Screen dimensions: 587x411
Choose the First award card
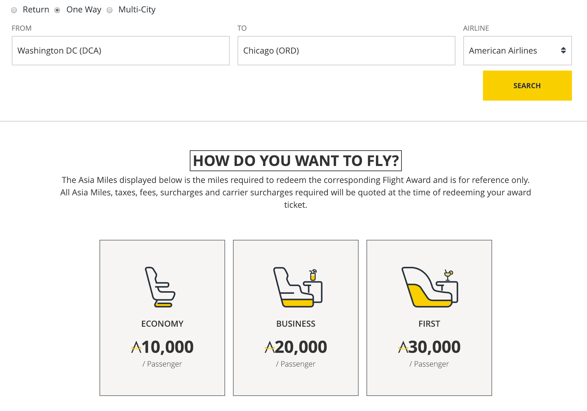pyautogui.click(x=429, y=318)
